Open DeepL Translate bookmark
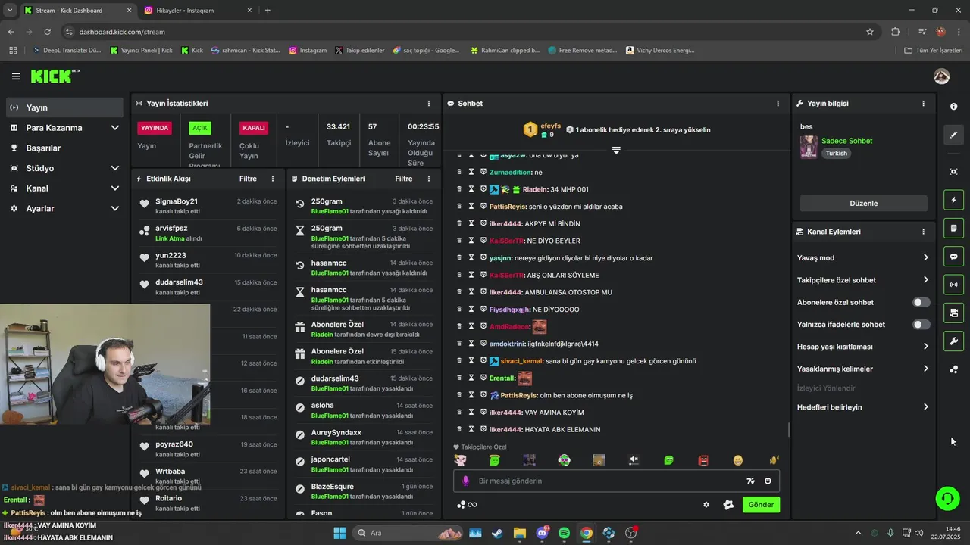Image resolution: width=970 pixels, height=545 pixels. coord(67,51)
